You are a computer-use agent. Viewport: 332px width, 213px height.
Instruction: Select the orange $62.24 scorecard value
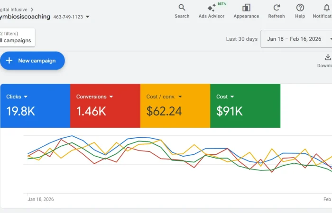164,111
